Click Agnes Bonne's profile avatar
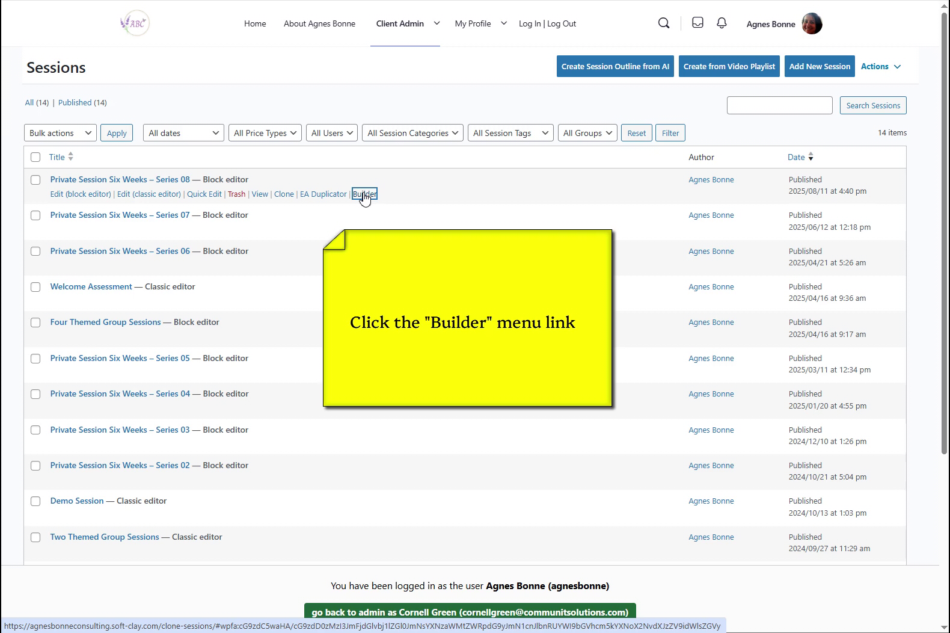 point(812,24)
